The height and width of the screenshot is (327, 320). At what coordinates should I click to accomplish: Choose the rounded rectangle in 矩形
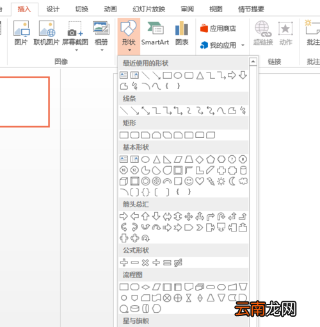134,135
